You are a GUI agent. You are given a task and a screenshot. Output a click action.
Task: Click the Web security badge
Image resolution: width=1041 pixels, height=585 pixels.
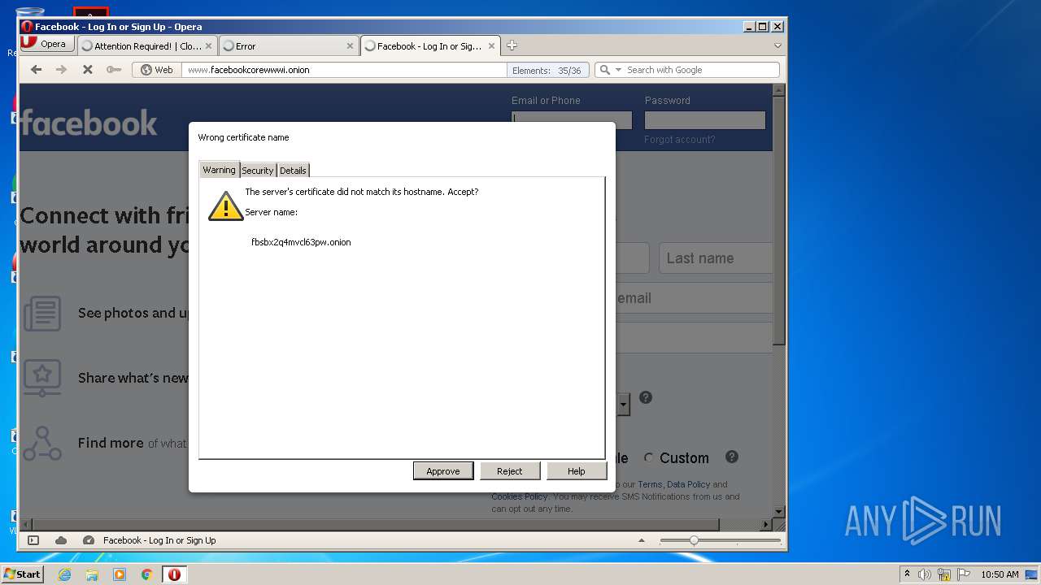click(x=157, y=70)
